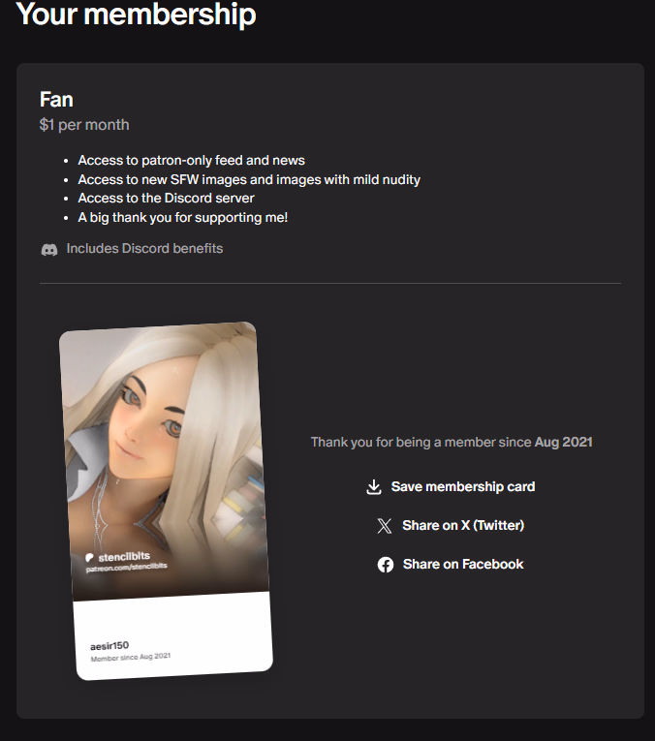Click the Patreon logo on the card
Viewport: 655px width, 741px height.
89,558
